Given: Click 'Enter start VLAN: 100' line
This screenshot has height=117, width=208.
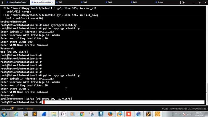Looking at the screenshot, I should tap(17, 42).
